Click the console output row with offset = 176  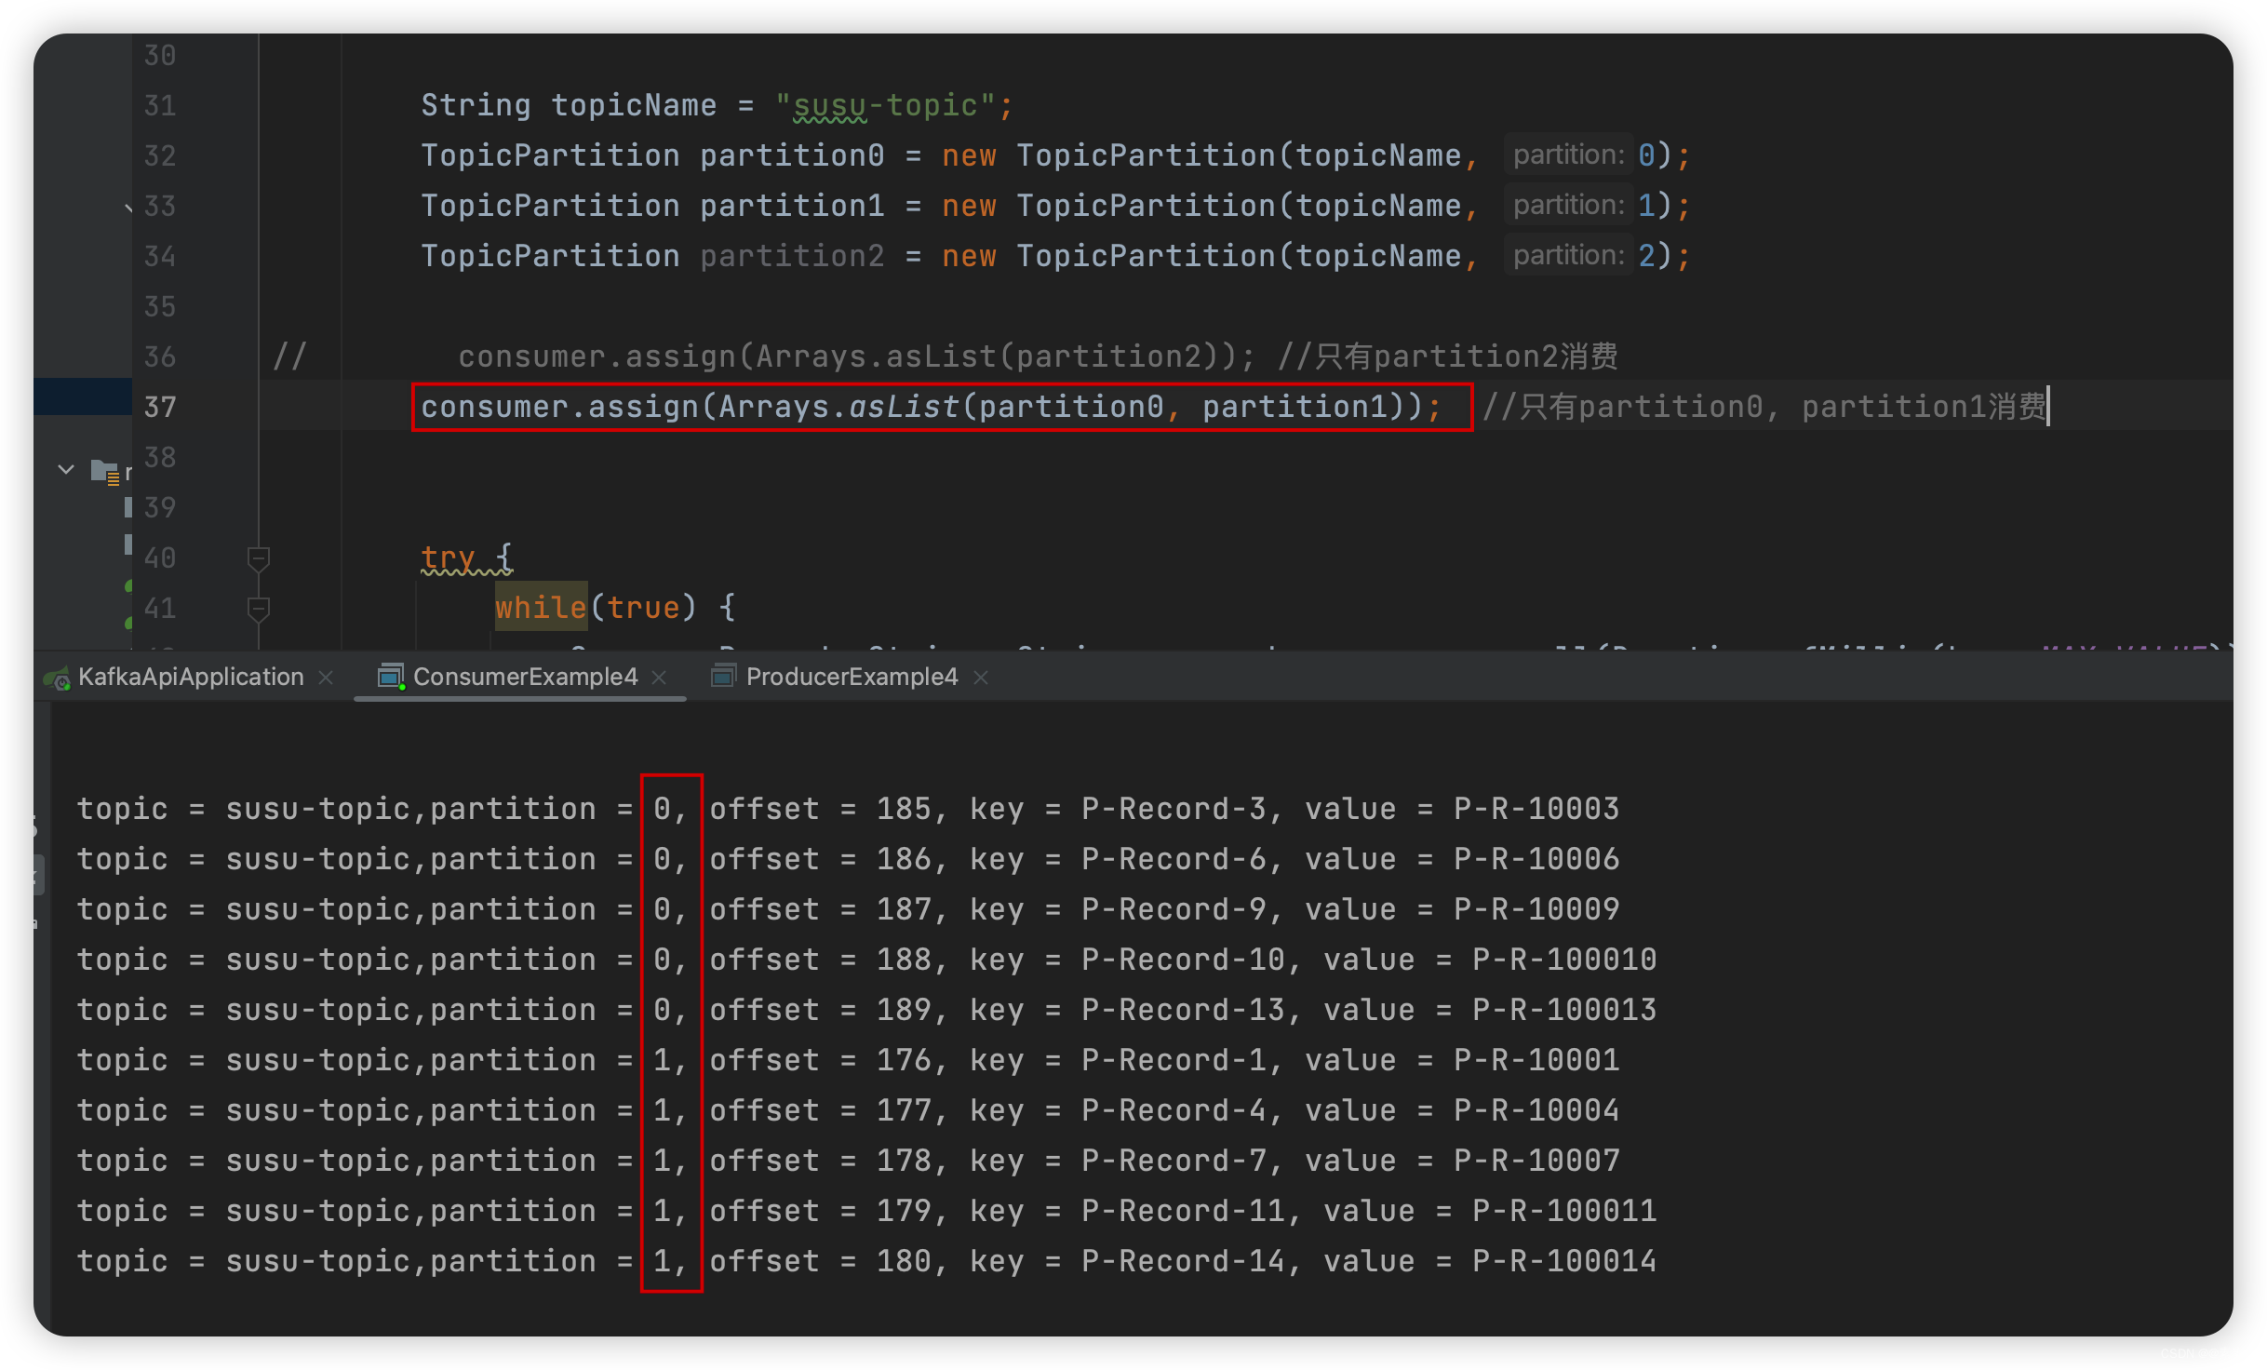click(x=848, y=1060)
